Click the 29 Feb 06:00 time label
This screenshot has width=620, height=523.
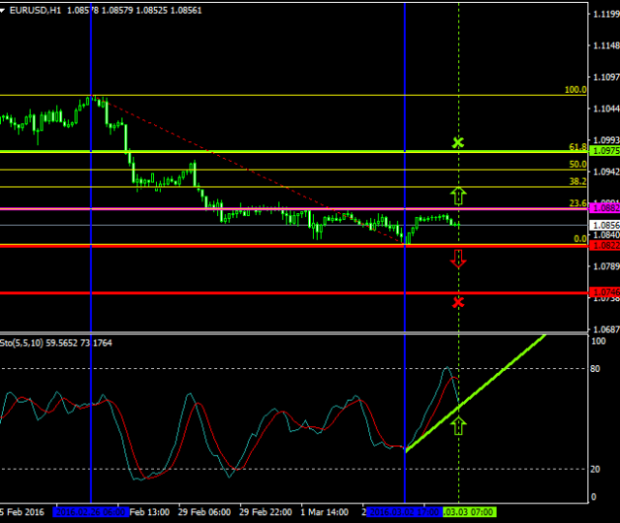pyautogui.click(x=206, y=511)
